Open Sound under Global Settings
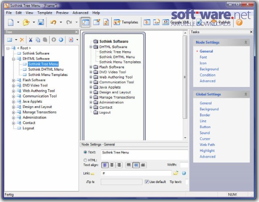Screen dimensions: 259x202 [205, 133]
